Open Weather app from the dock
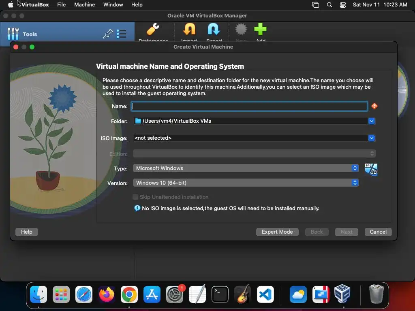This screenshot has height=311, width=415. point(298,294)
